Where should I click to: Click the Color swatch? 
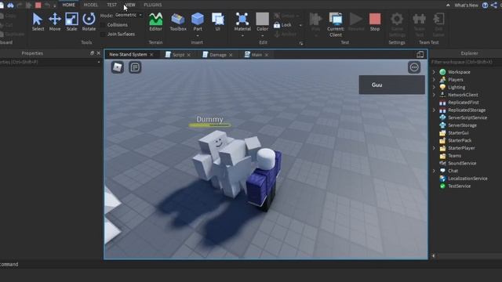coord(262,19)
